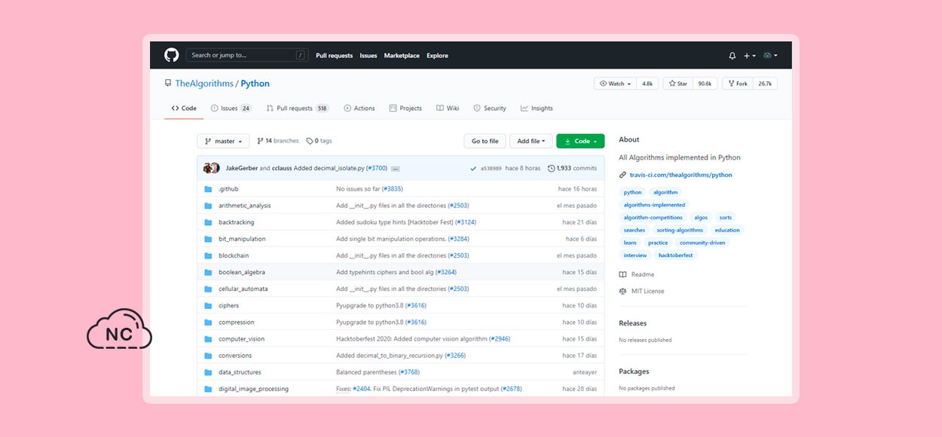Screen dimensions: 942x437
Task: Open commit hash a538989
Action: tap(491, 169)
